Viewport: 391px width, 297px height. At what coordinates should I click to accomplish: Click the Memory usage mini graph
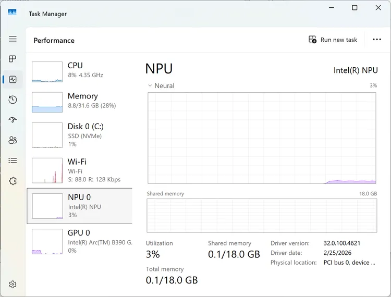47,102
